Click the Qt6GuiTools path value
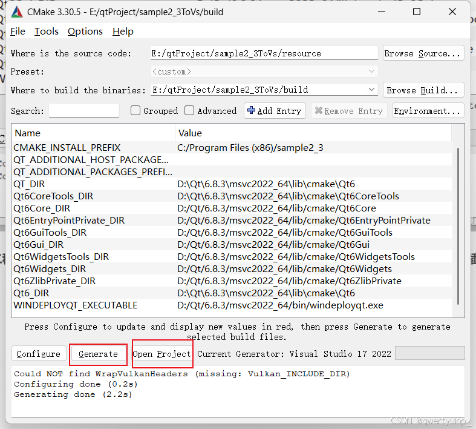Viewport: 476px width, 429px height. coord(285,233)
